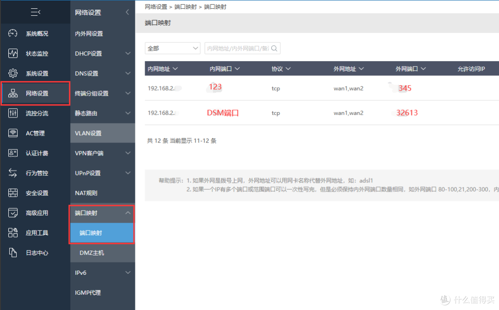Click the 系统设置 gear icon
499x310 pixels.
13,73
